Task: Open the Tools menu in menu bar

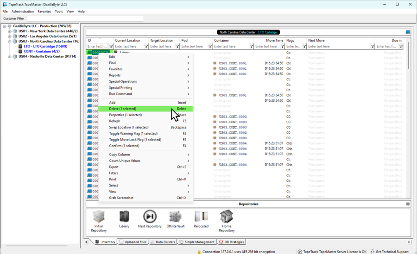Action: tap(59, 12)
